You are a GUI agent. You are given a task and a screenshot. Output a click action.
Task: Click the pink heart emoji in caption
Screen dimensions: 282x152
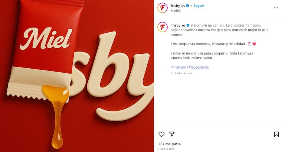[254, 44]
